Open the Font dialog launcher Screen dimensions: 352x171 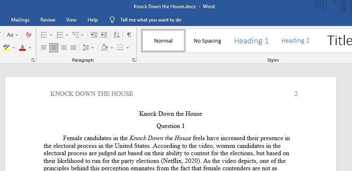(33, 60)
